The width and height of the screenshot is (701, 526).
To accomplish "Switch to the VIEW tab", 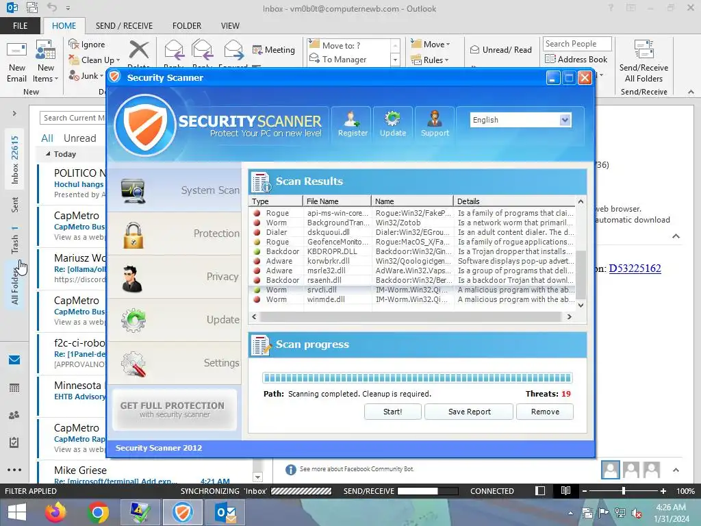I will 230,25.
